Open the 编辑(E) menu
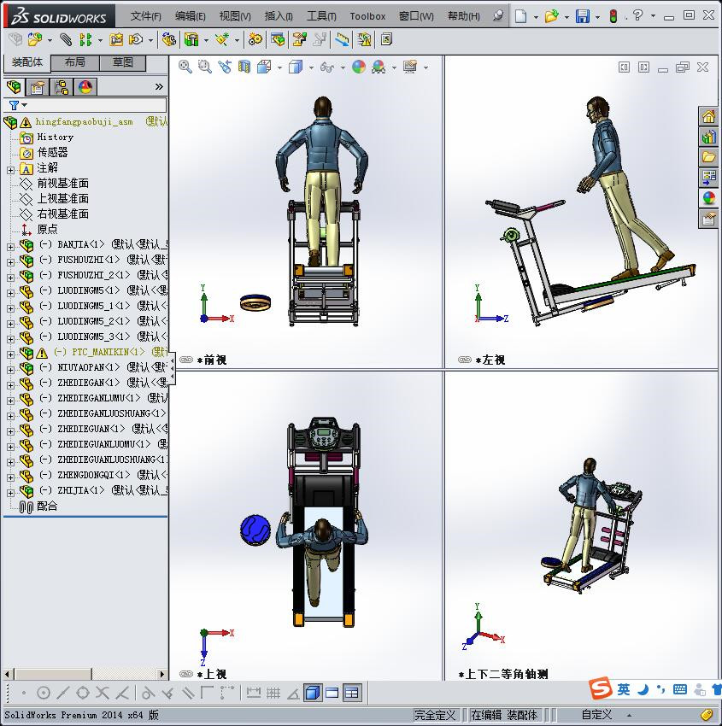This screenshot has height=726, width=722. [x=191, y=16]
